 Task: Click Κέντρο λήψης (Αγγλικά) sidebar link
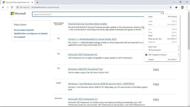[24, 30]
